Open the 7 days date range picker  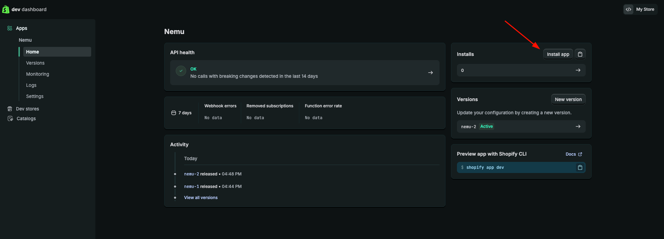pos(182,113)
